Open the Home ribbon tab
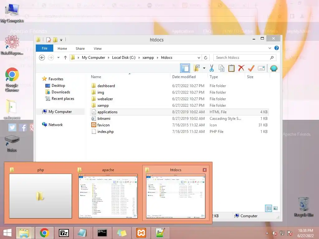The width and height of the screenshot is (319, 239). pos(62,49)
